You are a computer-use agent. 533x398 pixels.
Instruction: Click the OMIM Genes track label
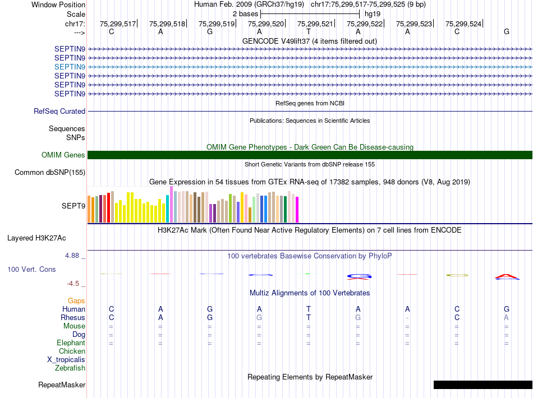pos(63,155)
